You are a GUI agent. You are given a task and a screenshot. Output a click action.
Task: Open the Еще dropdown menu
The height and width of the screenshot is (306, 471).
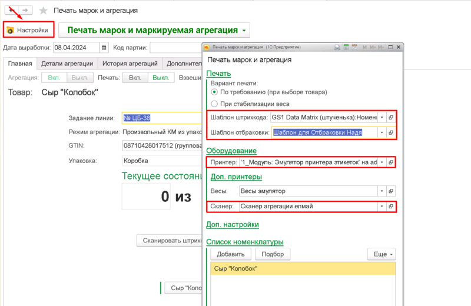pyautogui.click(x=382, y=254)
